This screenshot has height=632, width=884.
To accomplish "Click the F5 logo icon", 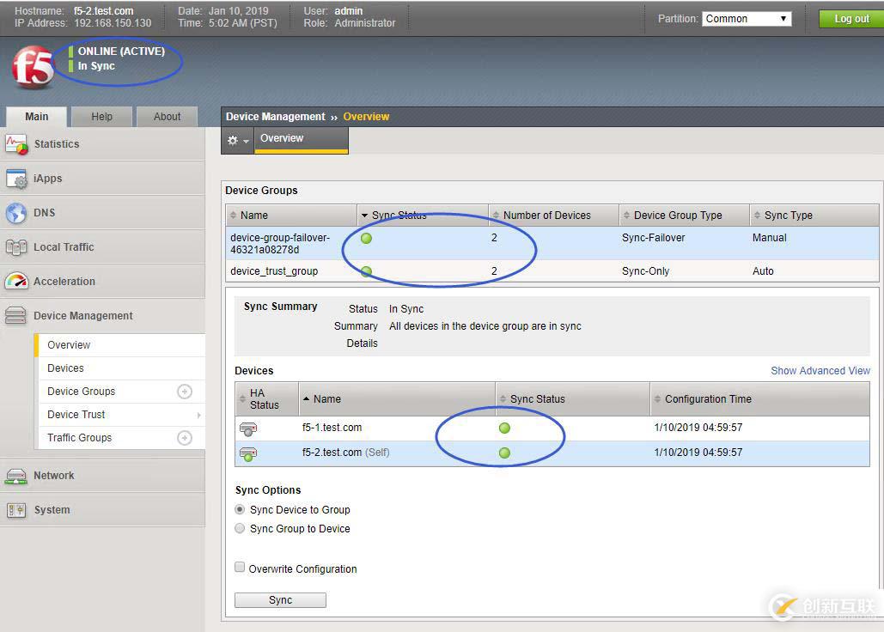I will click(x=33, y=67).
